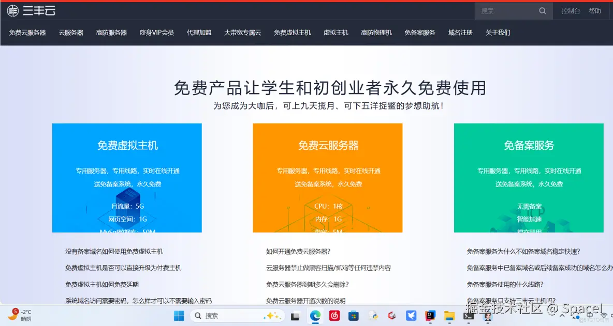Open 免费云服务器到期多久会删除? link
Image resolution: width=613 pixels, height=326 pixels.
point(308,284)
